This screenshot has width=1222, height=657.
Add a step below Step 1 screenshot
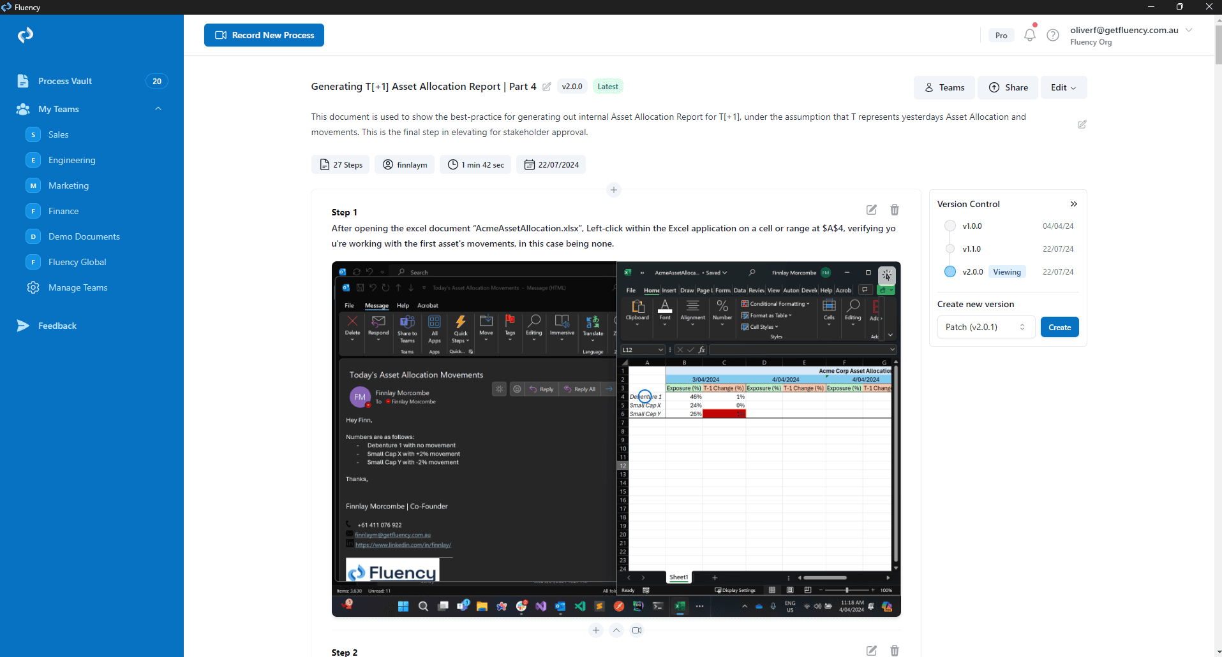tap(596, 630)
